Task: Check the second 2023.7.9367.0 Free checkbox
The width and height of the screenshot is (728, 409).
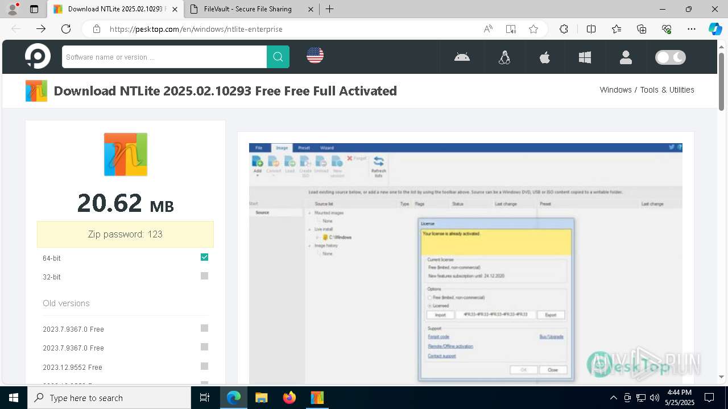Action: coord(205,347)
